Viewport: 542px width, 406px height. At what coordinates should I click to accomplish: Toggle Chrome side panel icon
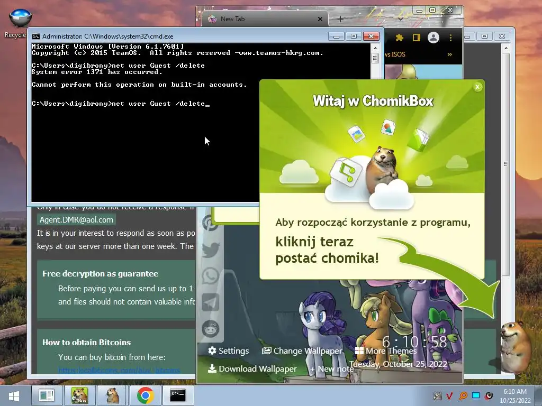pyautogui.click(x=416, y=38)
